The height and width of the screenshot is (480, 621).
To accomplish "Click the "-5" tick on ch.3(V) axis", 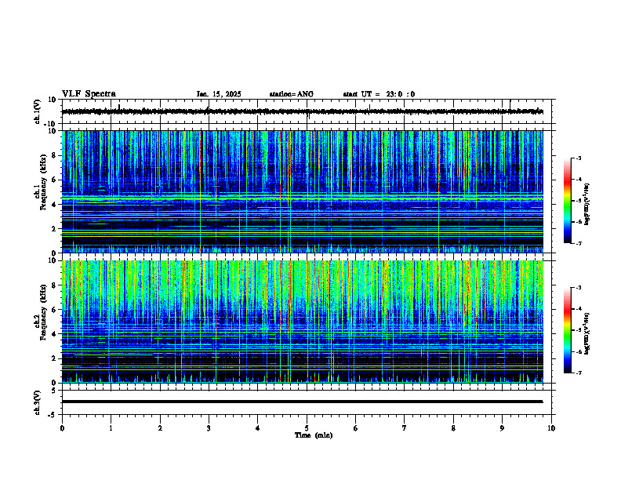I will 53,415.
